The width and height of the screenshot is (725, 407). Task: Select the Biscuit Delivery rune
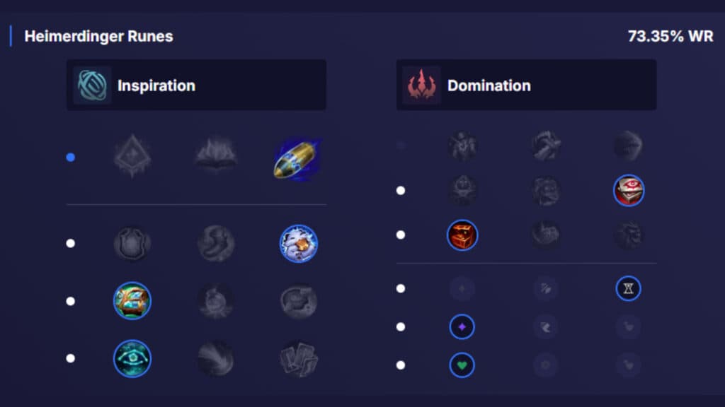click(x=132, y=301)
